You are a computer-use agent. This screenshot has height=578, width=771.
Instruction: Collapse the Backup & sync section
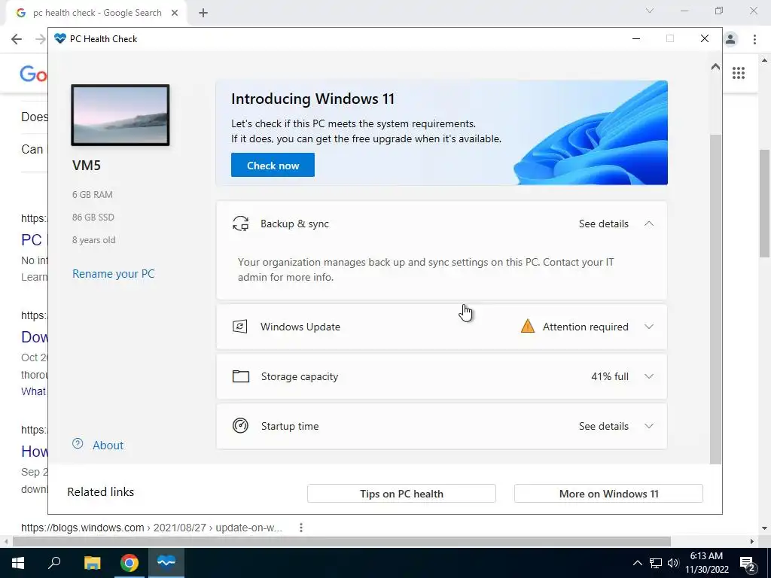tap(649, 224)
